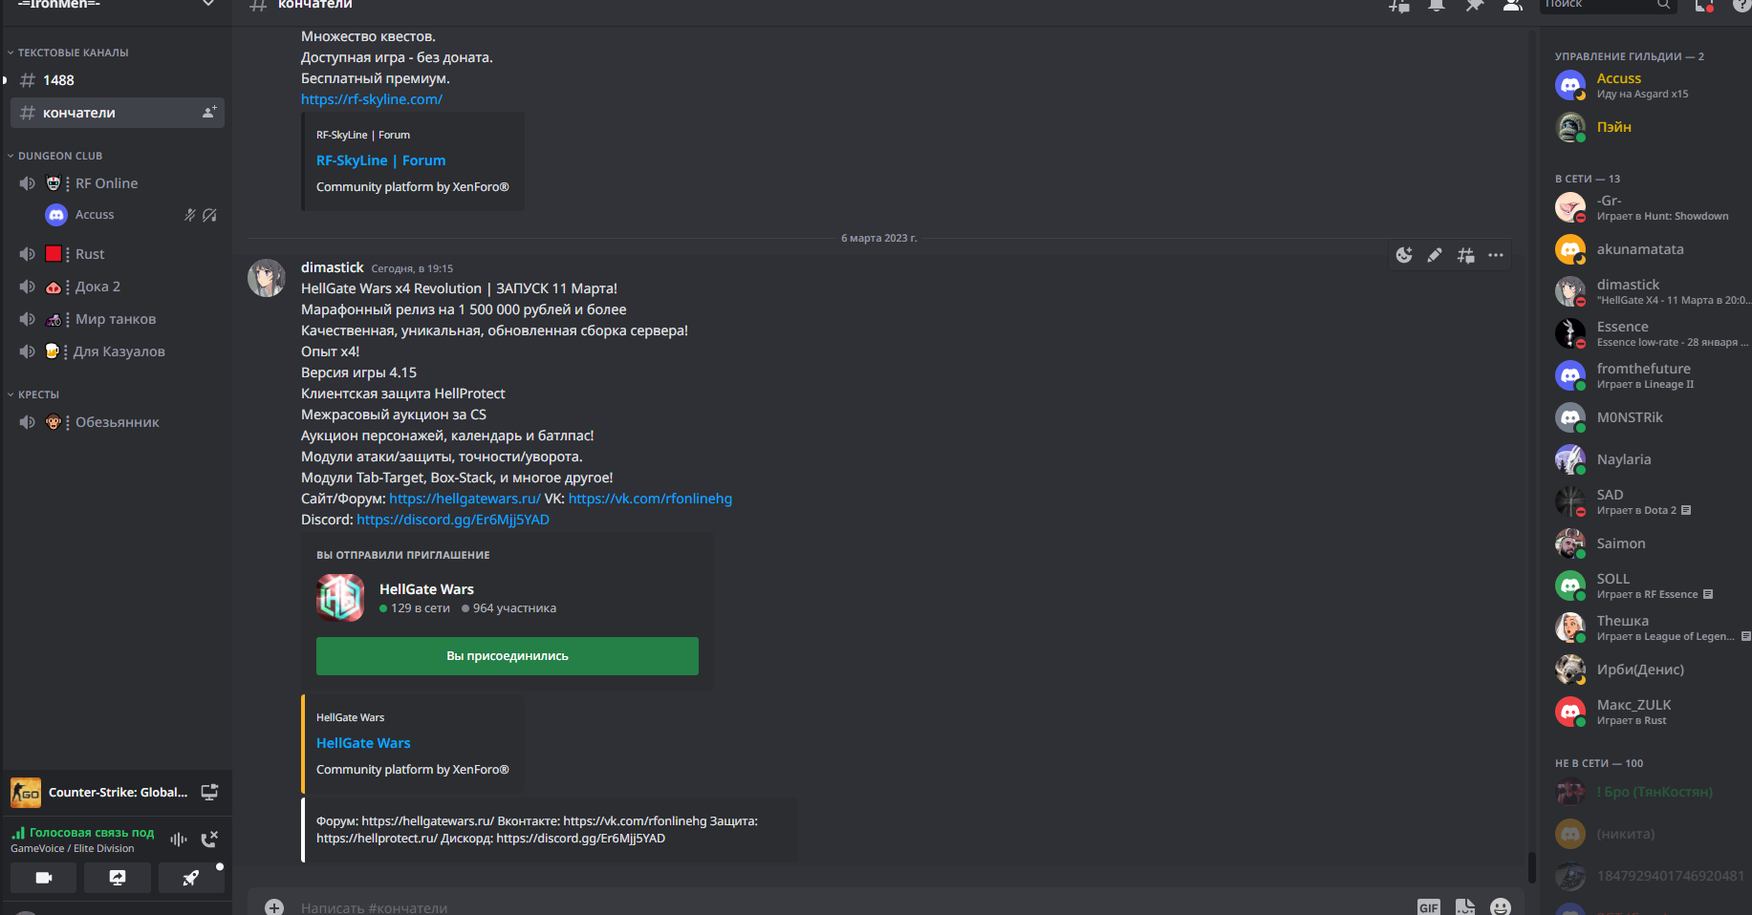Join the Для Казуалов voice channel
This screenshot has width=1752, height=915.
pos(118,351)
